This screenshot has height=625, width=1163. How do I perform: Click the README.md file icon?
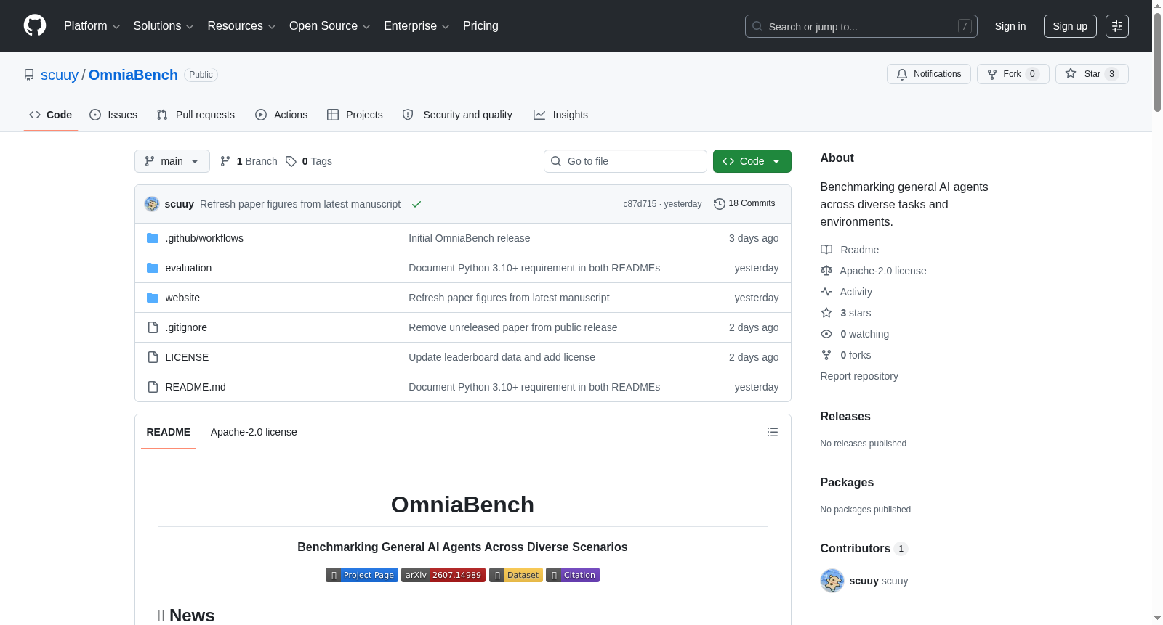(153, 387)
